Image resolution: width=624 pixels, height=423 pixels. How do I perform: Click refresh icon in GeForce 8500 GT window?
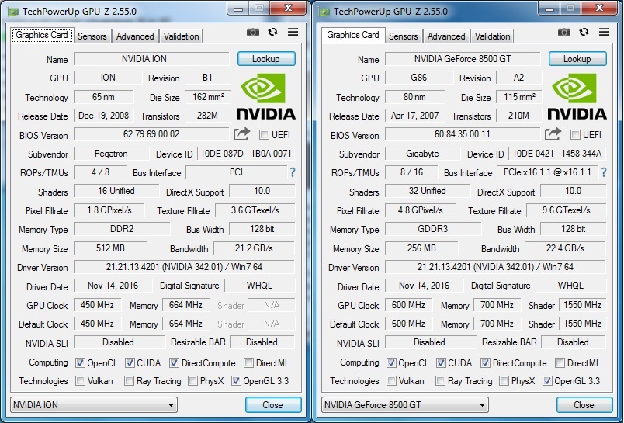[584, 32]
